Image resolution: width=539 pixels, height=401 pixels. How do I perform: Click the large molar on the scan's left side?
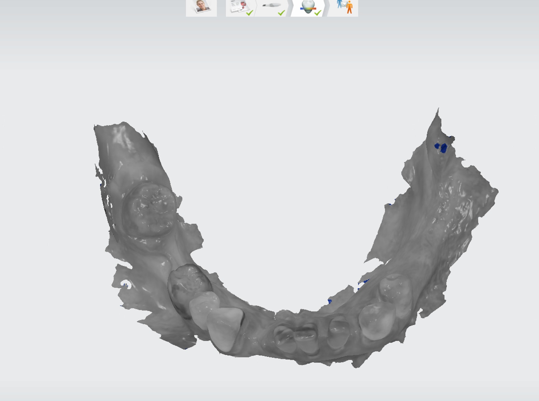click(x=150, y=210)
